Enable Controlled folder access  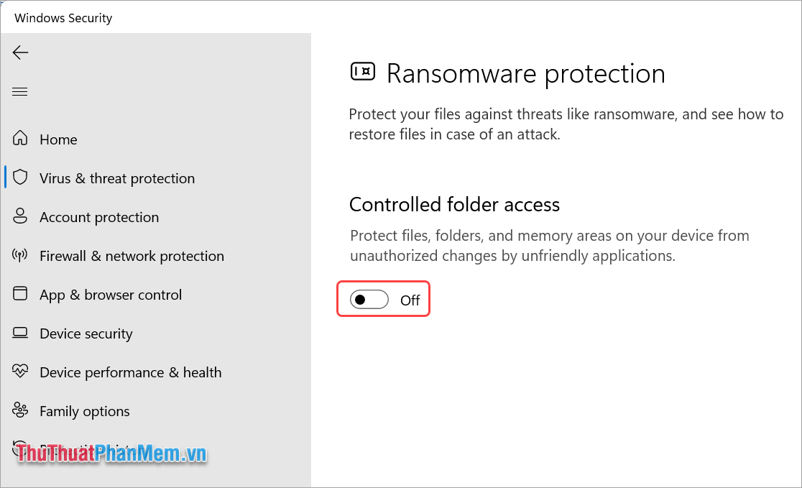pyautogui.click(x=369, y=299)
